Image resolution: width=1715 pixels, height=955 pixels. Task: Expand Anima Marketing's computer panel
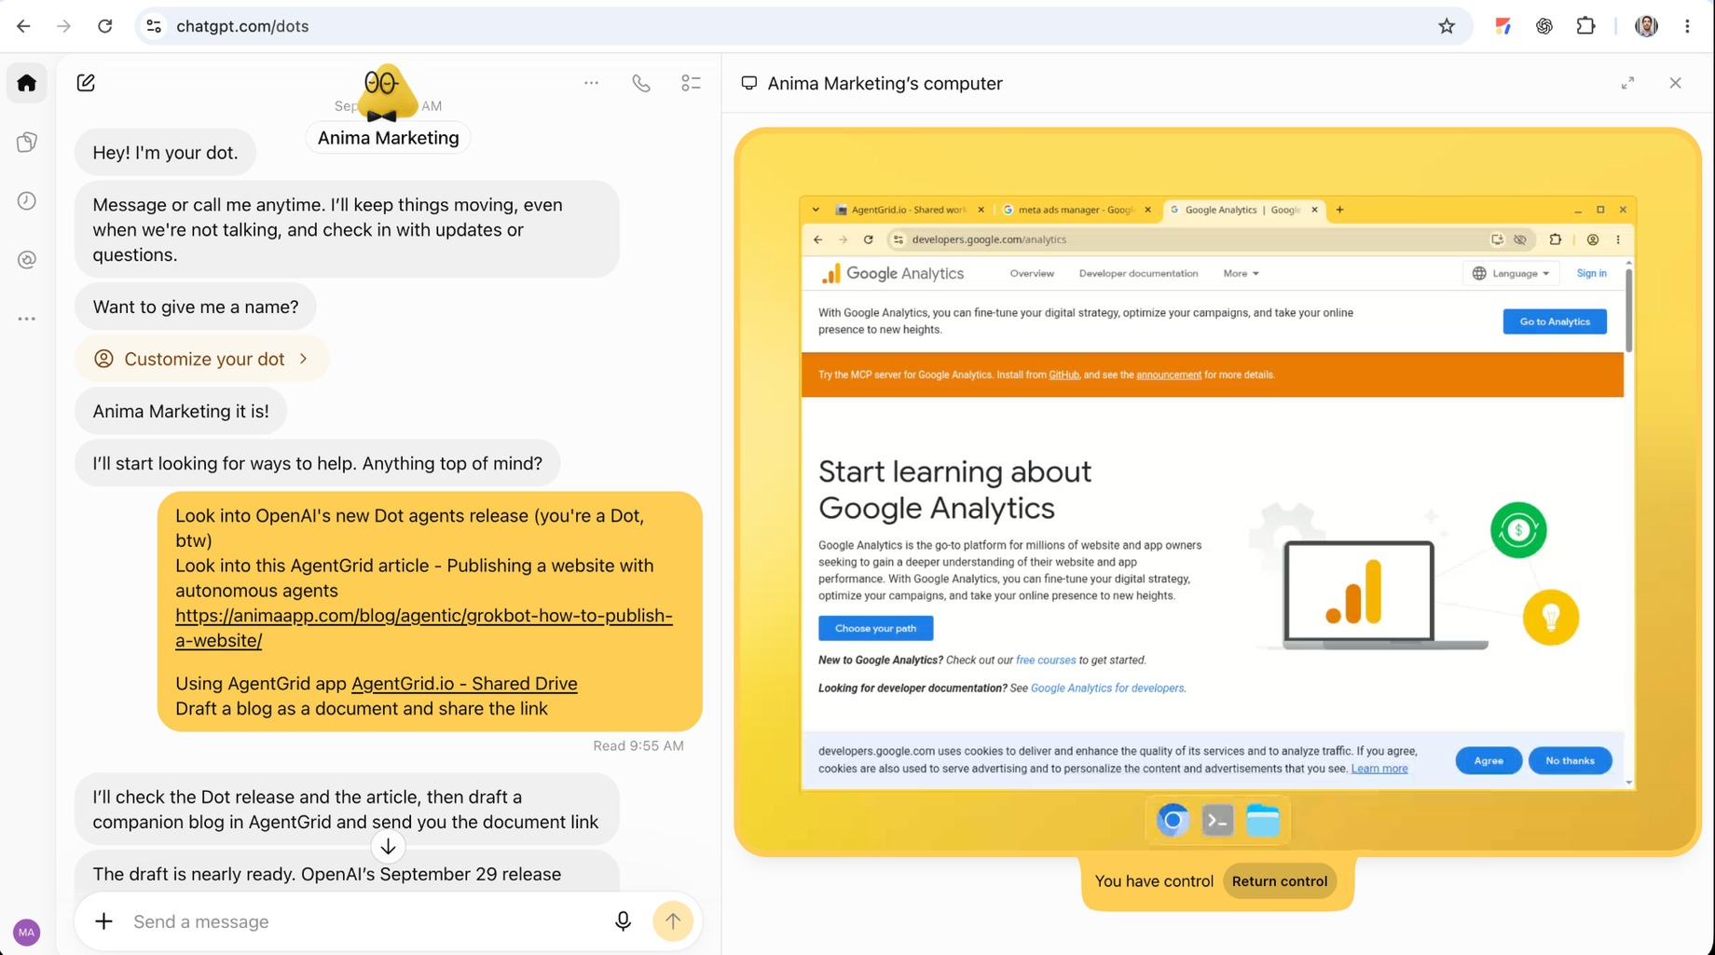pos(1627,83)
